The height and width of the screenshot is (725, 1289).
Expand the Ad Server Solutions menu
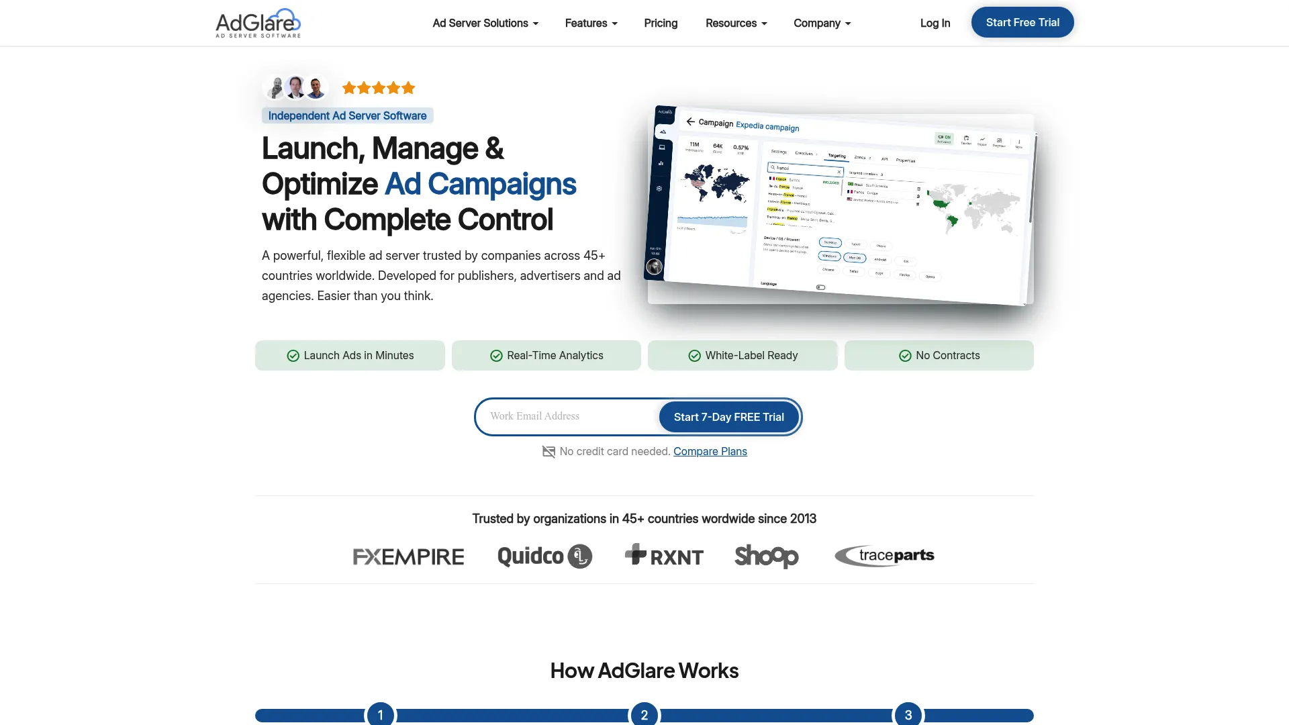pyautogui.click(x=485, y=23)
